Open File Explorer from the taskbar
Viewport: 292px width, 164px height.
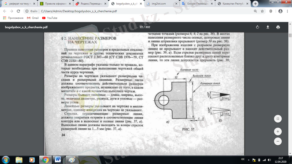19,160
